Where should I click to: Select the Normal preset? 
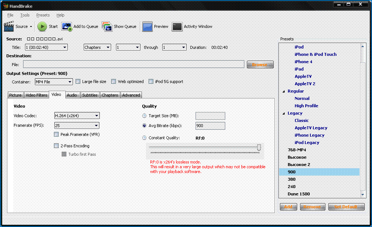[x=302, y=98]
